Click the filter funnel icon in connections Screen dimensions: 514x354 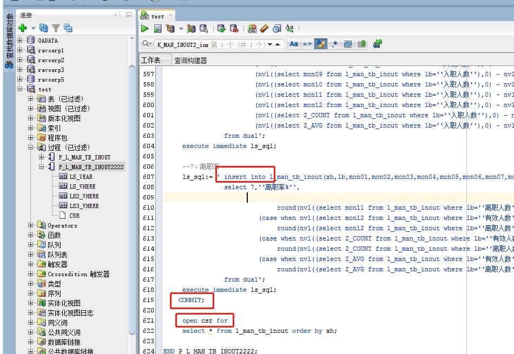56,28
